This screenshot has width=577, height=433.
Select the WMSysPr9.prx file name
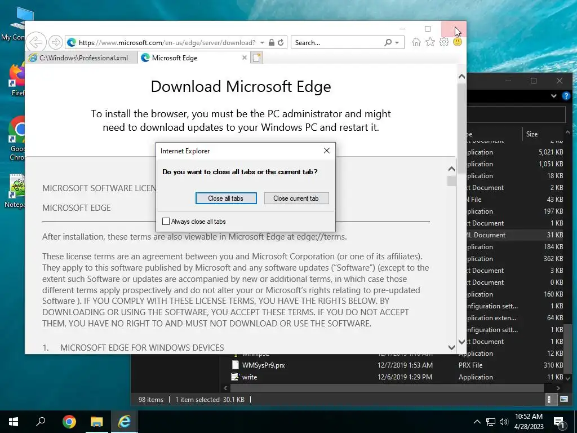click(x=264, y=365)
